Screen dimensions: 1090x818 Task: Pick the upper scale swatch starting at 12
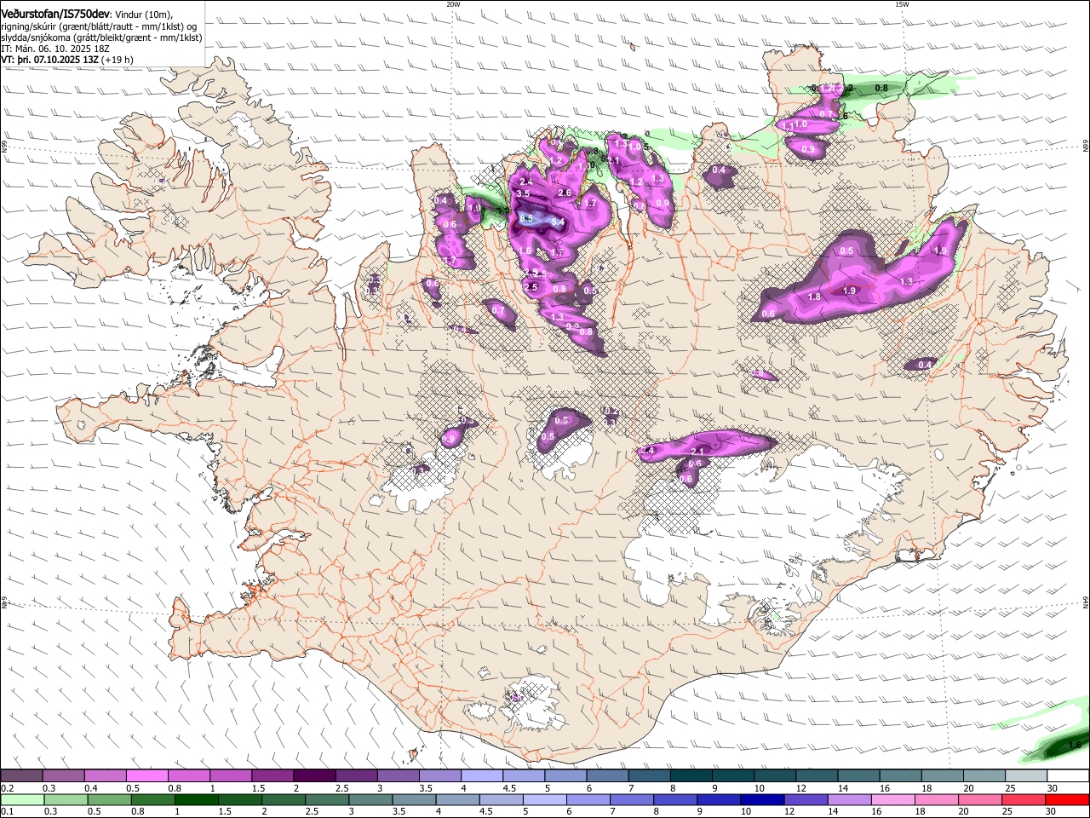(817, 776)
